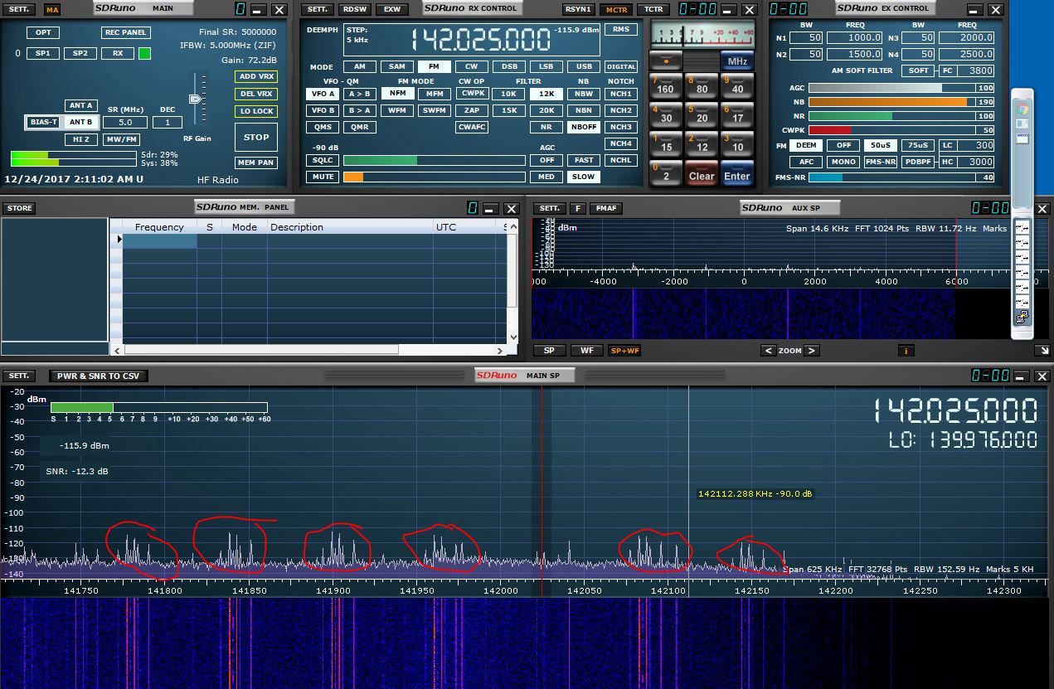The height and width of the screenshot is (689, 1054).
Task: Click the N1 FREQ field showing 1000.0
Action: (853, 38)
